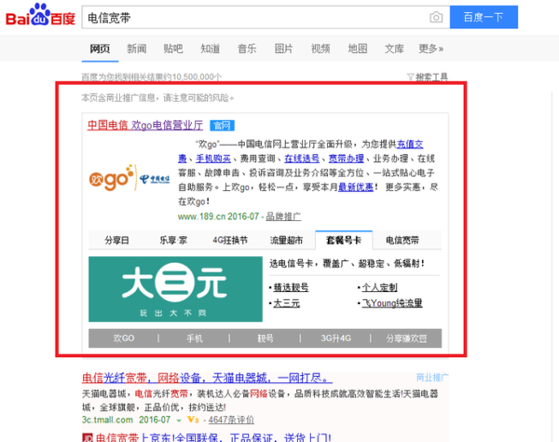
Task: Click the 商业推广 label
Action: [x=432, y=378]
